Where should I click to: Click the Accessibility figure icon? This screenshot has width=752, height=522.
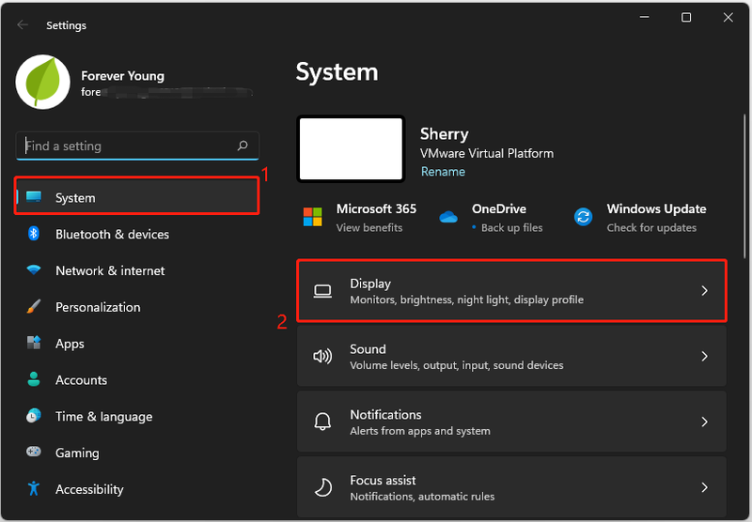[x=34, y=488]
